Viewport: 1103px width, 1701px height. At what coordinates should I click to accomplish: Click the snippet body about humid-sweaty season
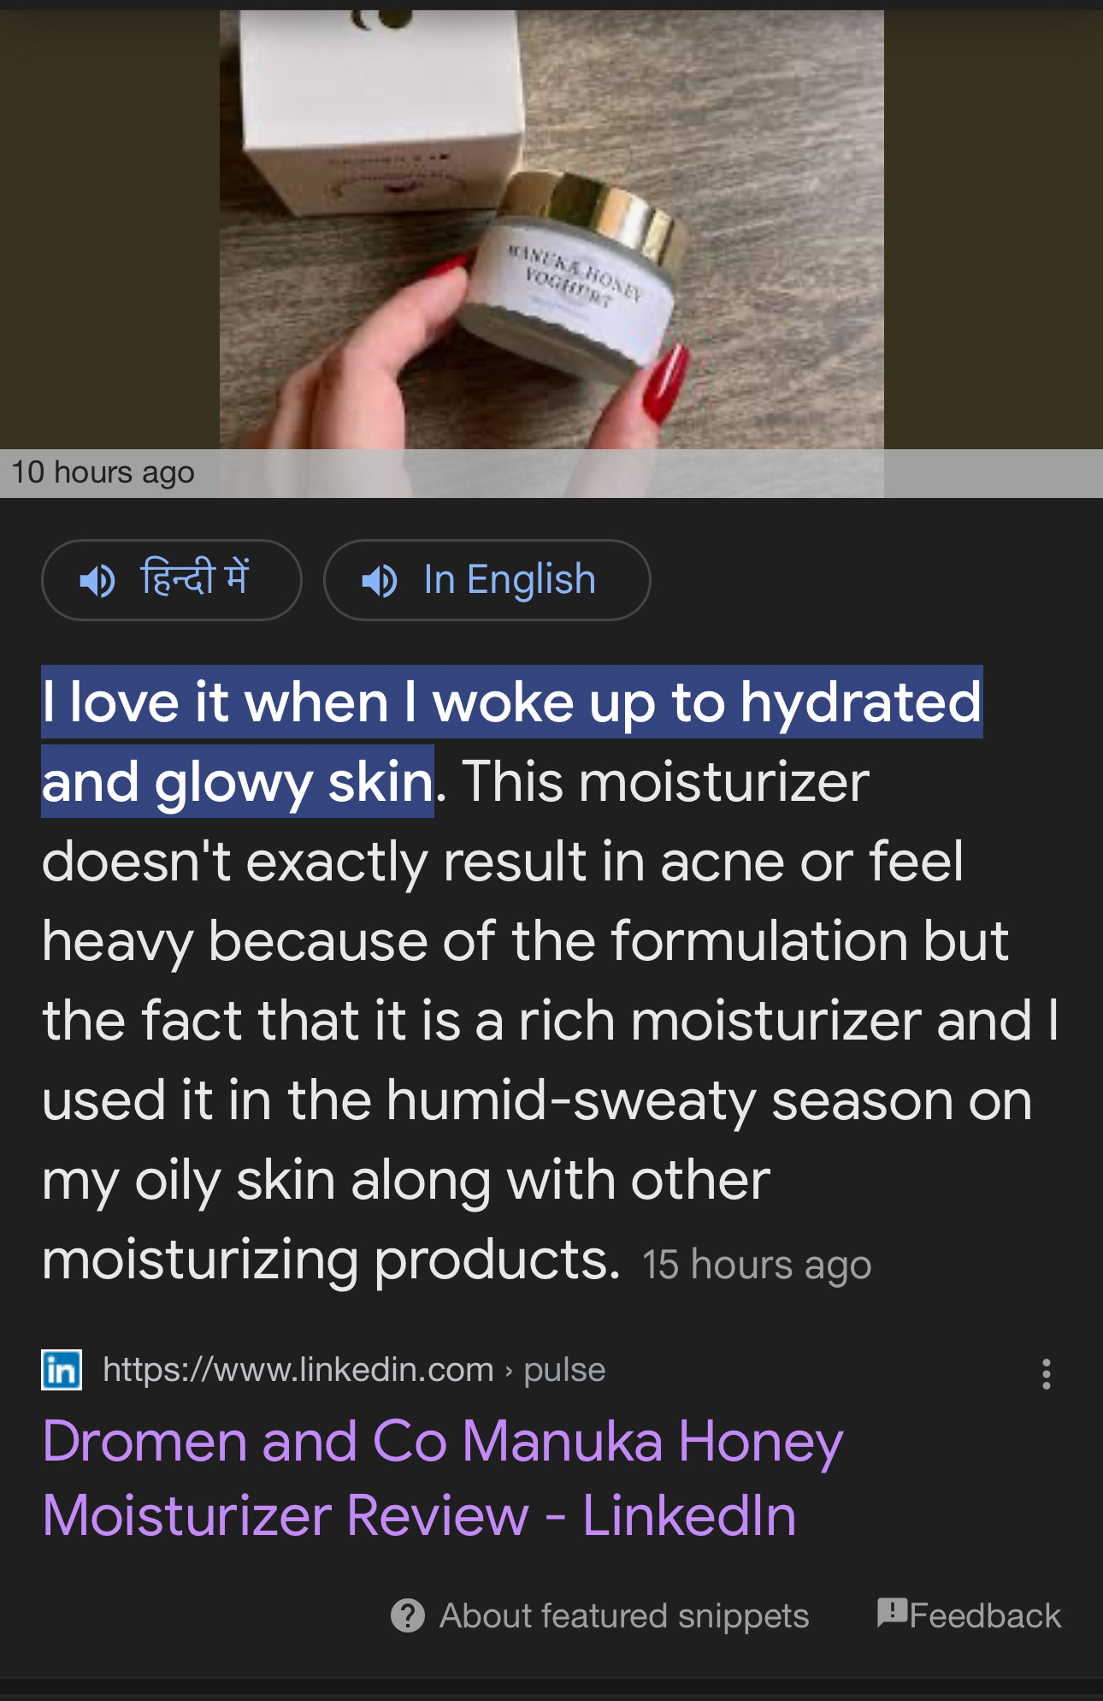[x=536, y=1100]
